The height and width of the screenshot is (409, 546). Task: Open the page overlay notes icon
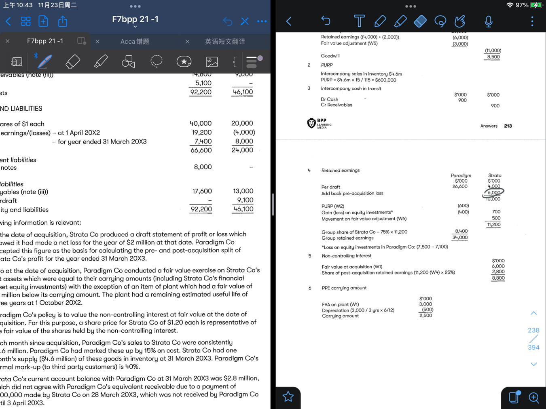pyautogui.click(x=514, y=397)
